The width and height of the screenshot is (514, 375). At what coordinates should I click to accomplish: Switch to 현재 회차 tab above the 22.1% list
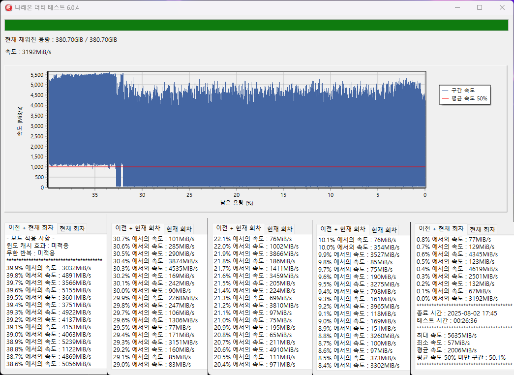280,229
